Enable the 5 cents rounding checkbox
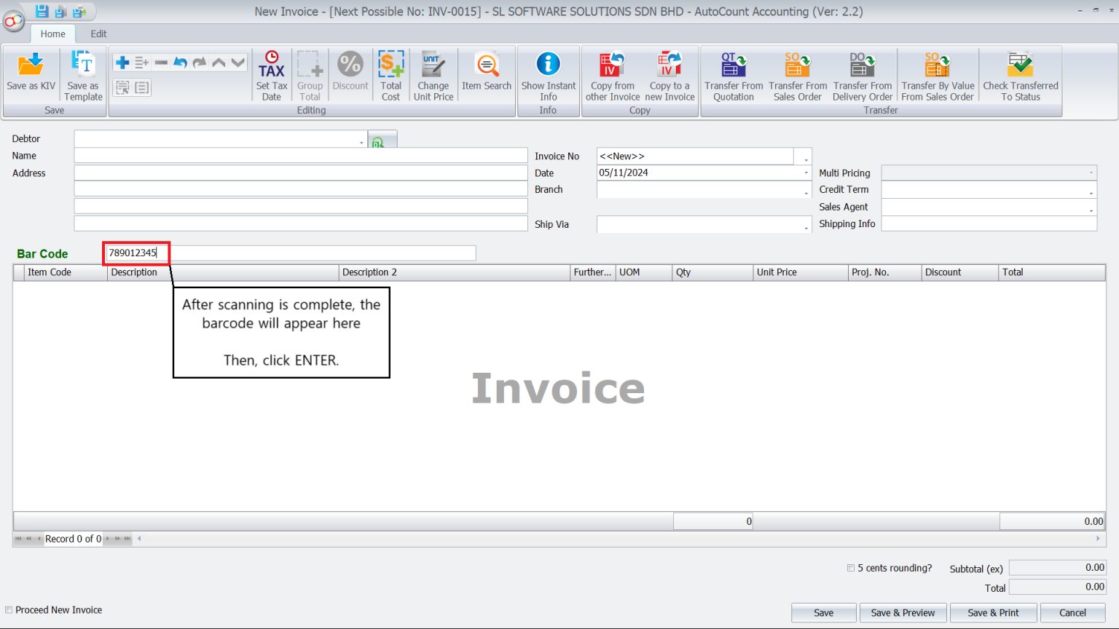This screenshot has height=629, width=1119. click(850, 567)
